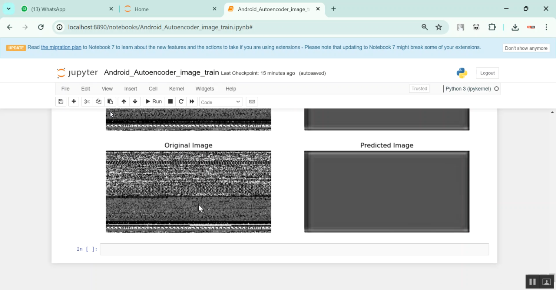This screenshot has height=290, width=556.
Task: Open the Chrome profile tab list chevron
Action: click(x=8, y=9)
